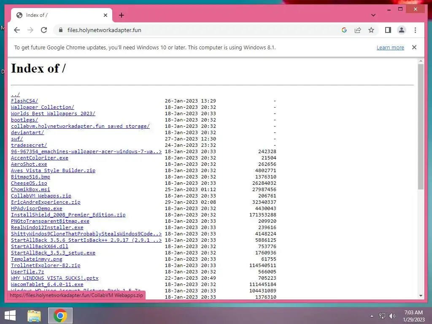The image size is (432, 324).
Task: Open FlashCS4/ folder link
Action: [x=24, y=101]
